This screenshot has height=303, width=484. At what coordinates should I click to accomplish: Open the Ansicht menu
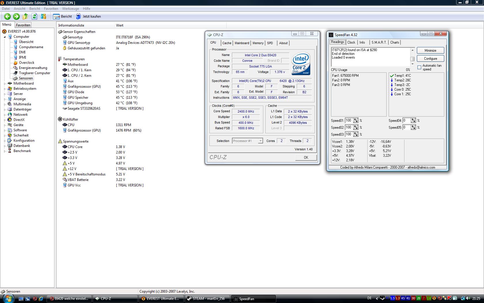pyautogui.click(x=20, y=9)
